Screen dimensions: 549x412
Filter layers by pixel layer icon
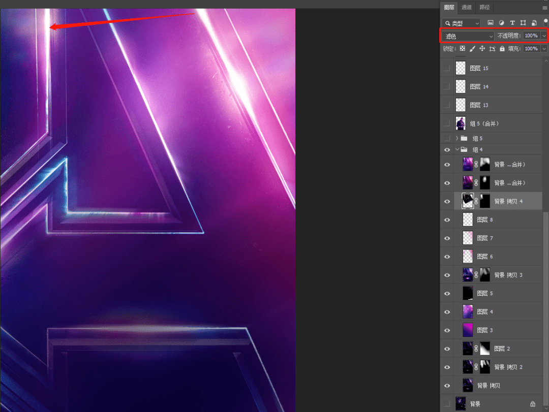(490, 23)
